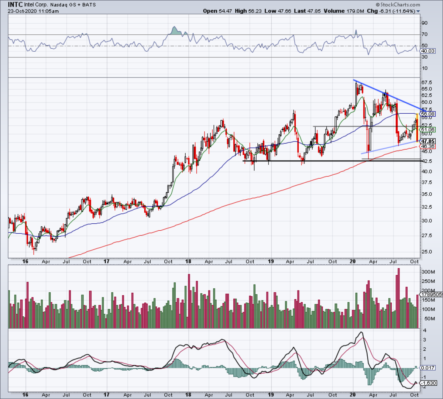Image resolution: width=443 pixels, height=399 pixels.
Task: Click the Open 54.47 value
Action: point(217,11)
